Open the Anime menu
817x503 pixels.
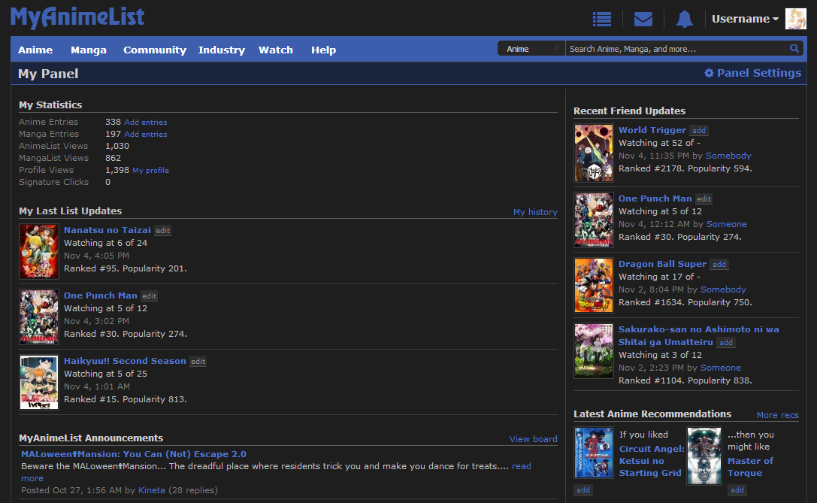(35, 50)
